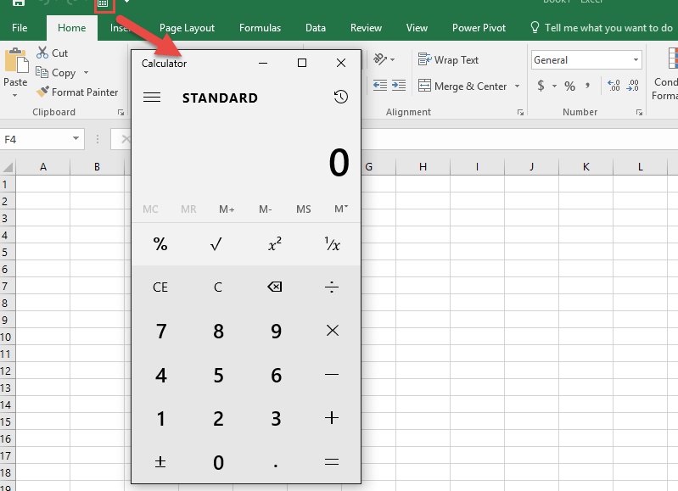Switch to the Review tab
The image size is (678, 491).
tap(366, 28)
